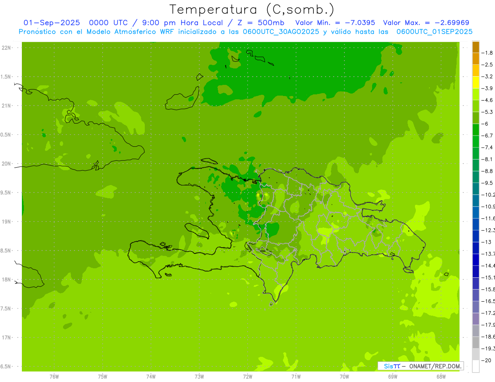Click the "18N" latitude label

pos(7,280)
